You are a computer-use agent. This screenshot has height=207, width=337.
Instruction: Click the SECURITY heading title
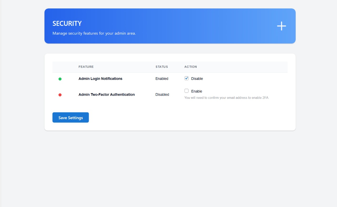(x=67, y=23)
